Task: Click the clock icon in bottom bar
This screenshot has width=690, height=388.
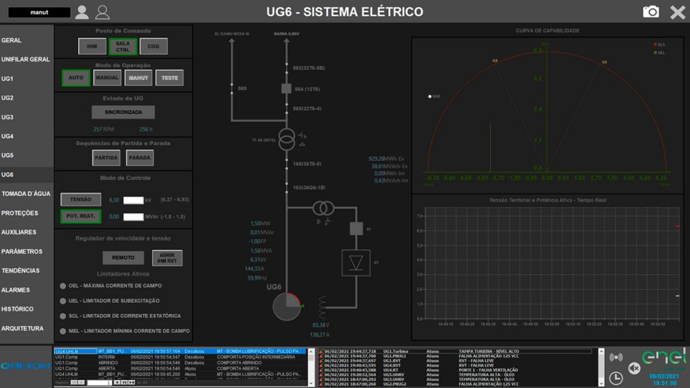Action: pyautogui.click(x=615, y=378)
